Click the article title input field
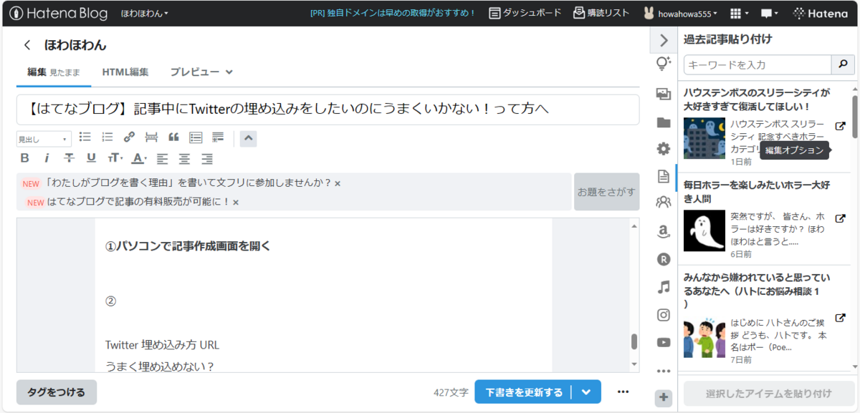This screenshot has width=860, height=413. click(x=328, y=110)
